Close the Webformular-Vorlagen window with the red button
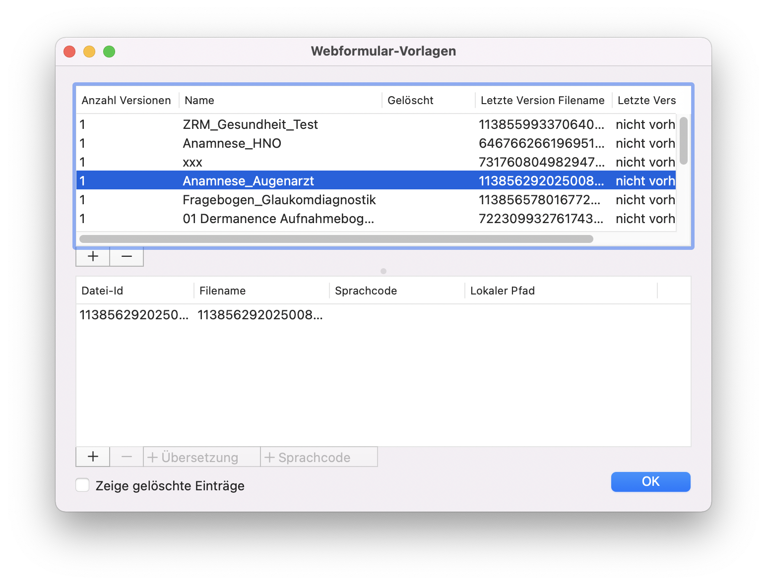Viewport: 767px width, 585px height. (x=69, y=52)
